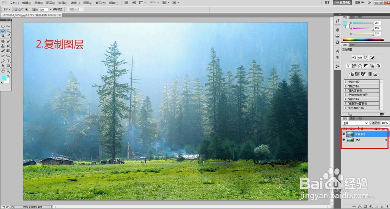Add an Invert adjustment

[351, 74]
